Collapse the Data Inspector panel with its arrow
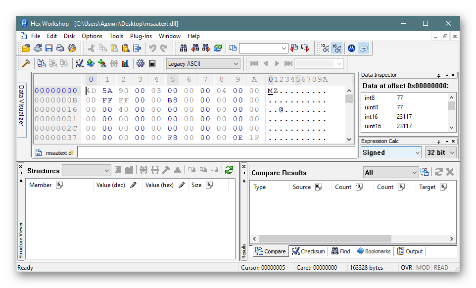Image resolution: width=476 pixels, height=288 pixels. tap(447, 75)
